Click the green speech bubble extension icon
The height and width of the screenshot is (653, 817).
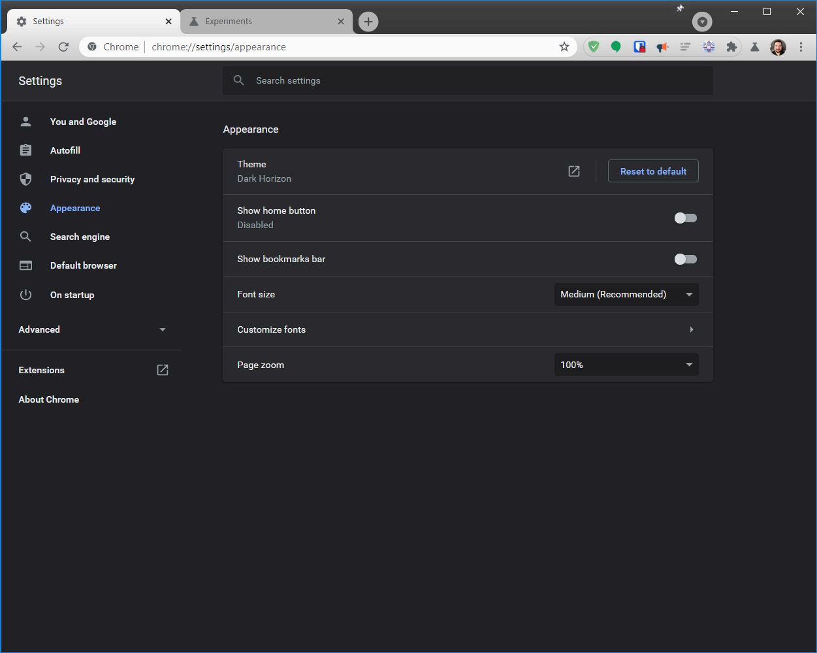click(615, 46)
